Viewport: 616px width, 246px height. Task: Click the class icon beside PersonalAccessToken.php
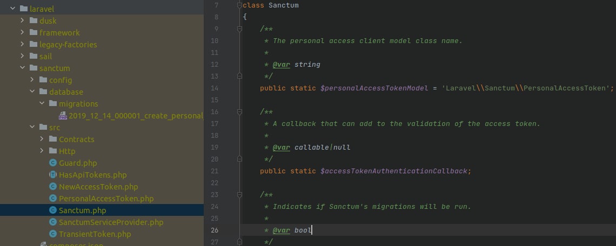pyautogui.click(x=53, y=198)
